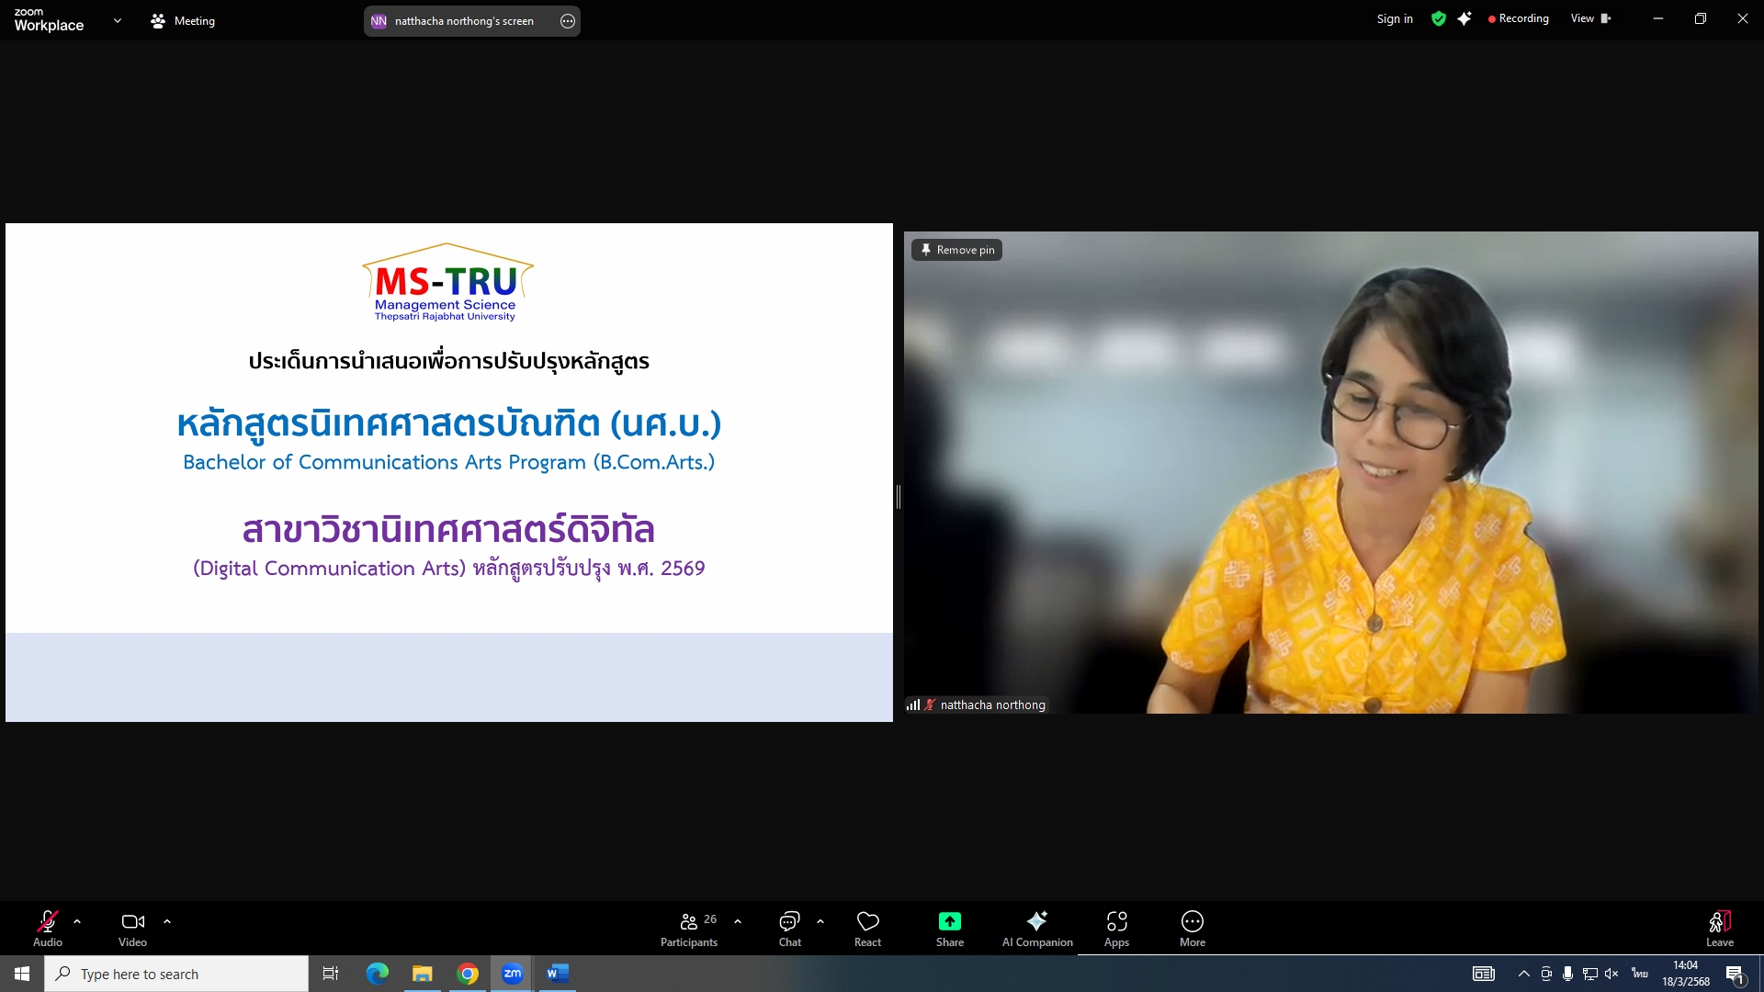This screenshot has width=1764, height=992.
Task: Open the View layout menu
Action: [x=1589, y=18]
